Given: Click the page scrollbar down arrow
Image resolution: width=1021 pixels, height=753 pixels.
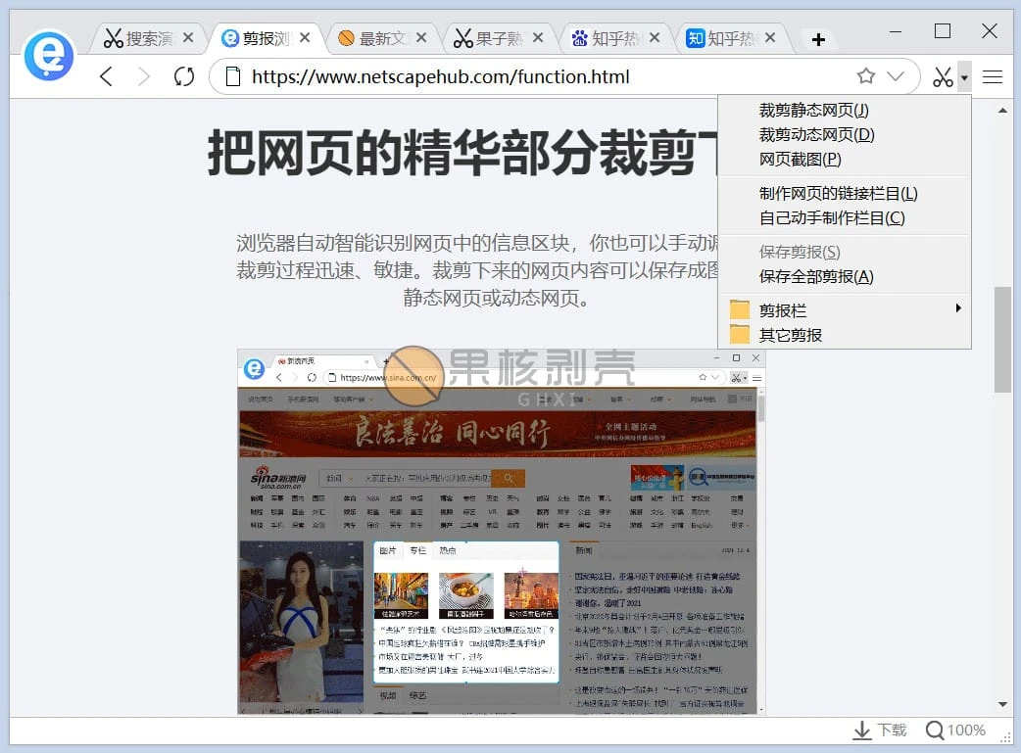Looking at the screenshot, I should click(x=1002, y=704).
